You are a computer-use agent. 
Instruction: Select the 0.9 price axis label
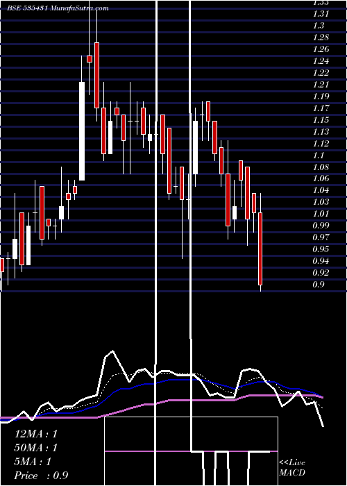319,284
